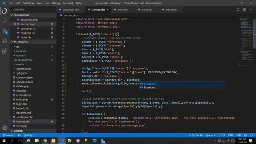
Task: Open the Edit menu
Action: [18, 3]
